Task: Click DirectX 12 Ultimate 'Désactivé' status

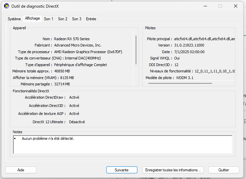Action: pyautogui.click(x=77, y=122)
